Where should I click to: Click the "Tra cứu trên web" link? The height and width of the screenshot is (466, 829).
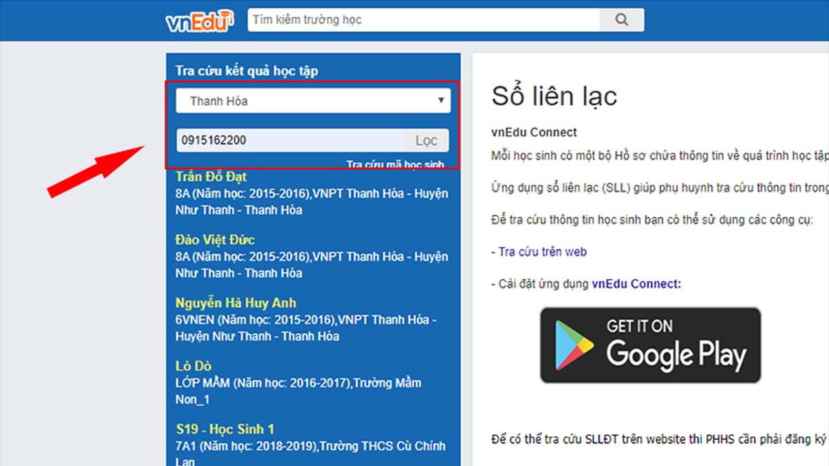click(542, 251)
